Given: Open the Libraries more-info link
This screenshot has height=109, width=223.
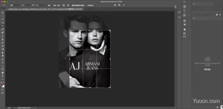Looking at the screenshot, I should [207, 69].
